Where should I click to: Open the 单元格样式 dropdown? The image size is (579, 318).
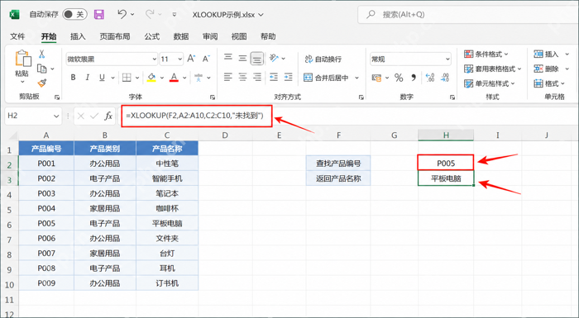click(x=490, y=83)
